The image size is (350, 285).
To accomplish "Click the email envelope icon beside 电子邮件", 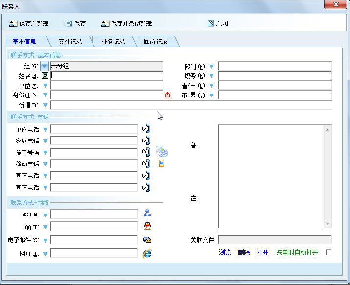I will point(147,240).
